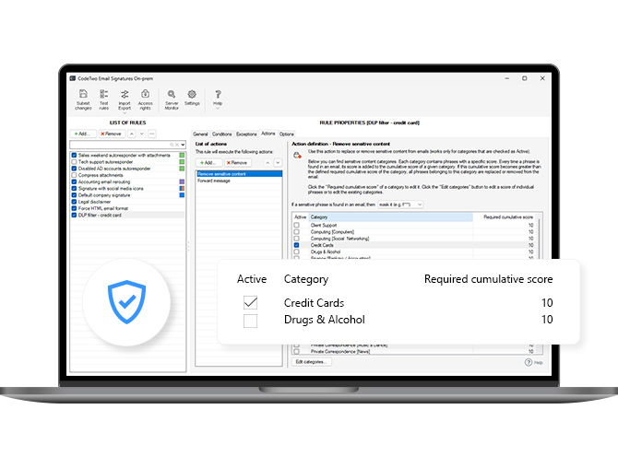The image size is (618, 468).
Task: Check the enlarged Drugs & Alcohol Active checkbox
Action: click(x=250, y=321)
